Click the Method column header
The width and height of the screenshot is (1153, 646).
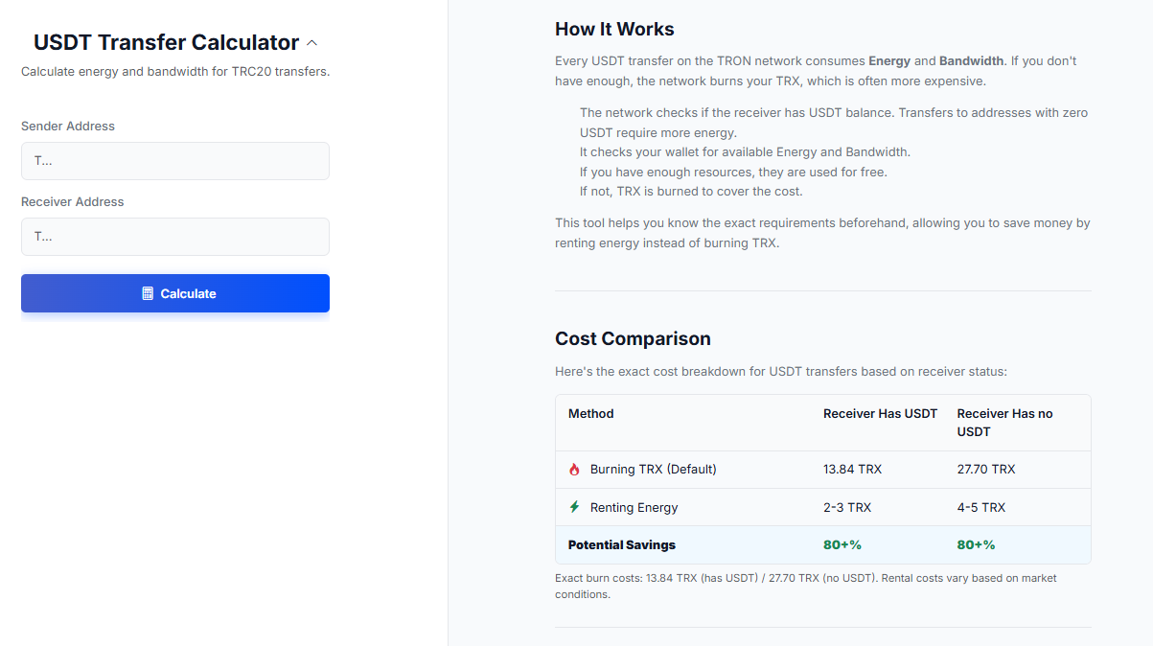(590, 414)
